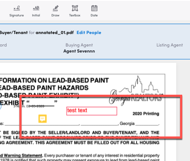Switch to the Listing Agent signer
The height and width of the screenshot is (161, 190).
pyautogui.click(x=170, y=45)
